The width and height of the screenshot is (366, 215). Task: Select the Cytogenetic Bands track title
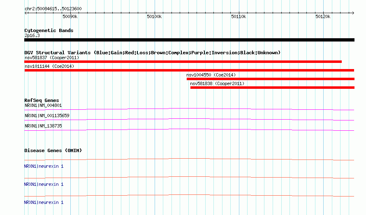(49, 30)
